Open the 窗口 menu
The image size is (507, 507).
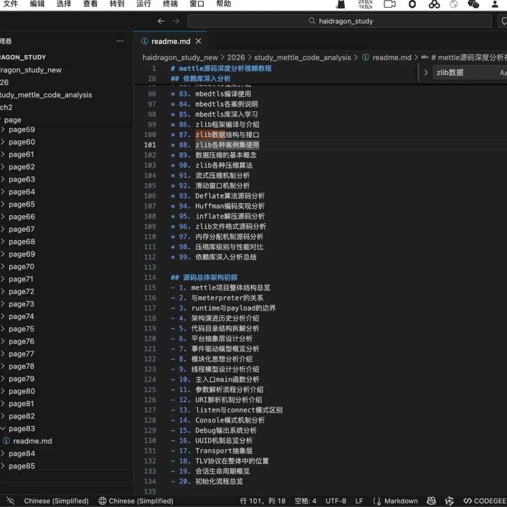click(197, 4)
